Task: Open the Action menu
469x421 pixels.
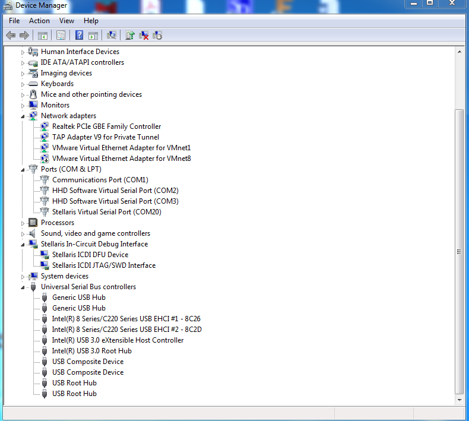Action: click(x=39, y=21)
